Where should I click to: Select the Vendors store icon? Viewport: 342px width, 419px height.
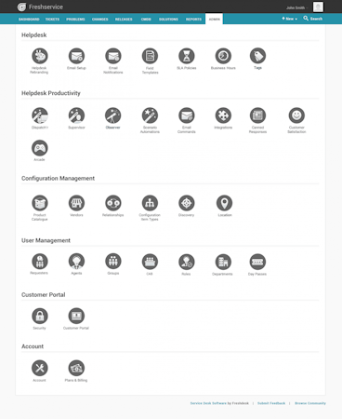pyautogui.click(x=76, y=203)
